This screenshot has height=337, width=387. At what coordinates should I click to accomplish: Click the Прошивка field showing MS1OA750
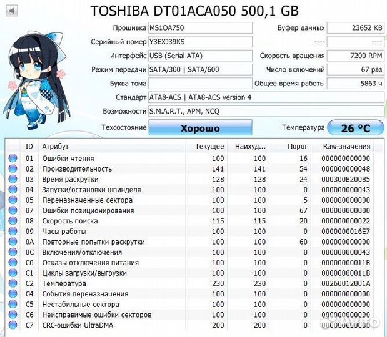[x=200, y=28]
